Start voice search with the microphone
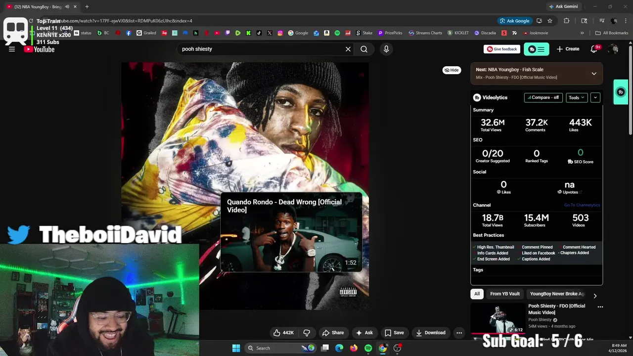Image resolution: width=633 pixels, height=356 pixels. click(386, 49)
